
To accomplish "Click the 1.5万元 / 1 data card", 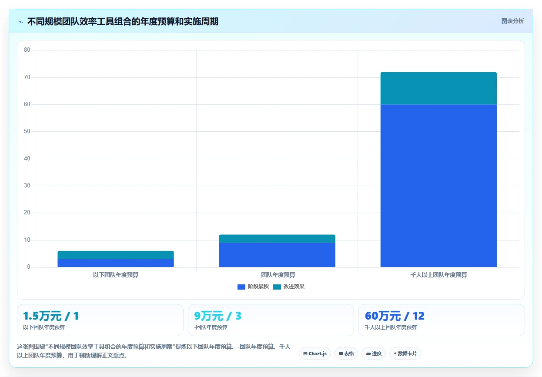I will coord(100,320).
